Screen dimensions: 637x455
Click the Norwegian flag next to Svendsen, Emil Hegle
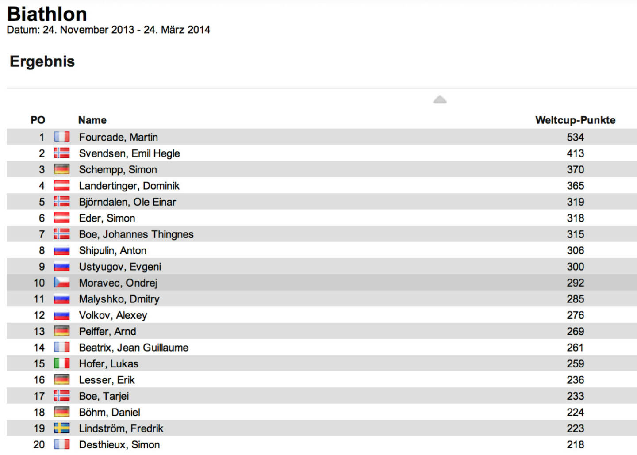point(62,153)
